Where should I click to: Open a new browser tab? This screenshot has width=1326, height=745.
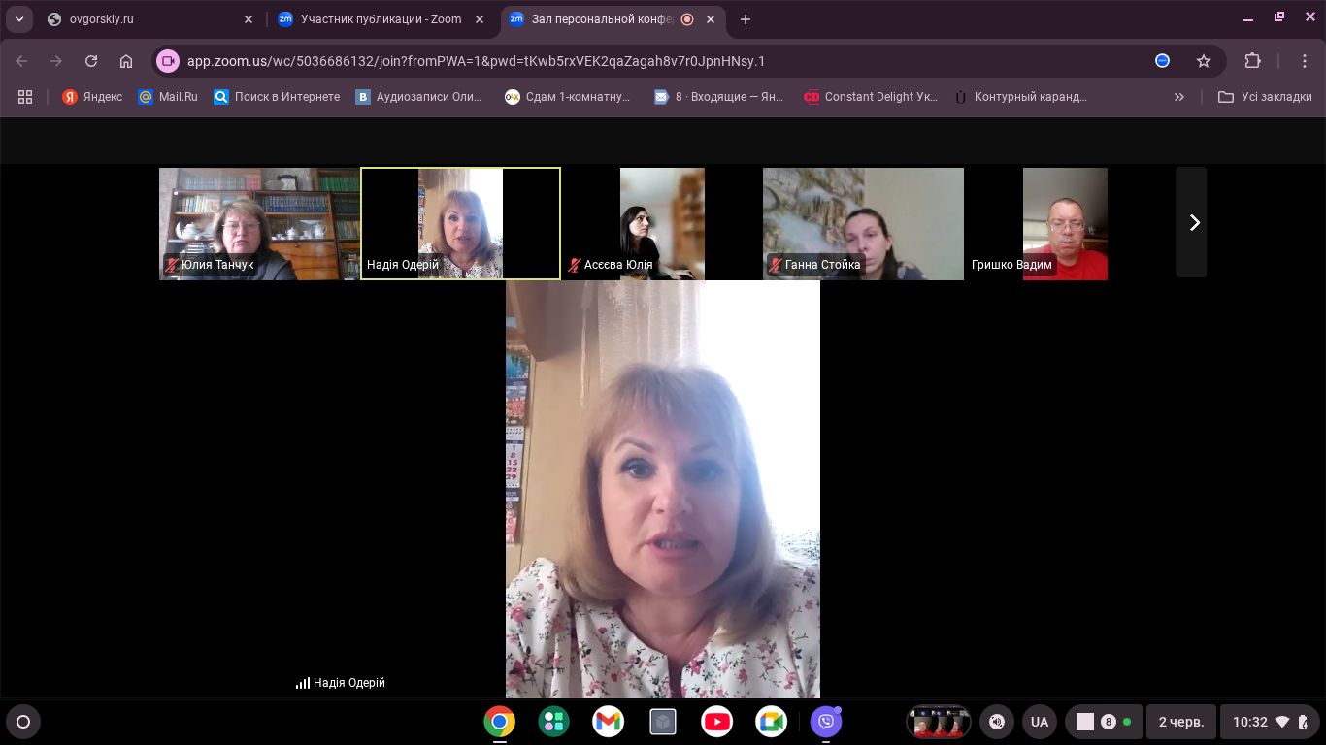(x=746, y=19)
